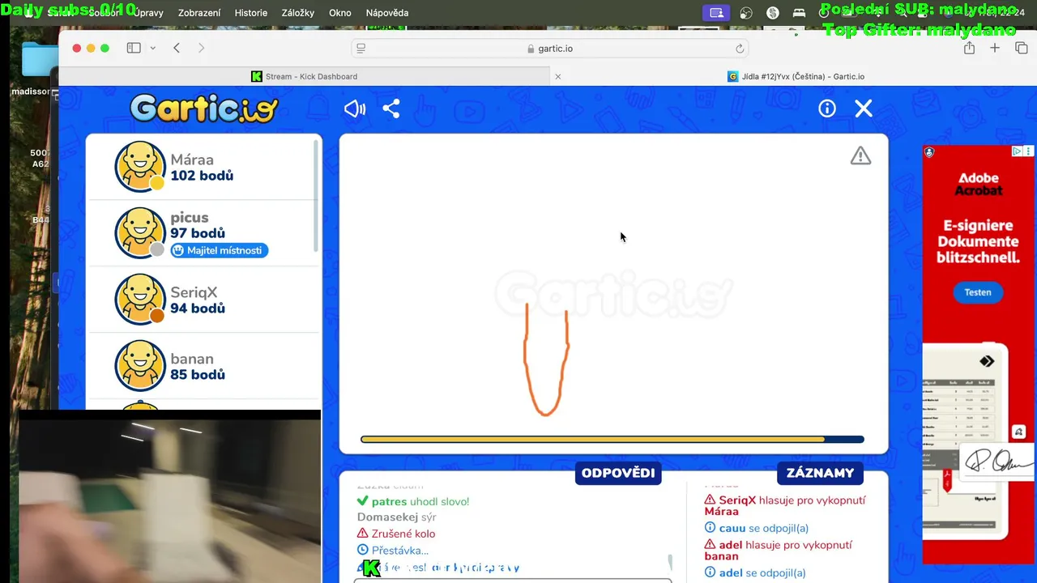Click the Adobe Acrobat ad title
This screenshot has width=1037, height=583.
tap(979, 184)
